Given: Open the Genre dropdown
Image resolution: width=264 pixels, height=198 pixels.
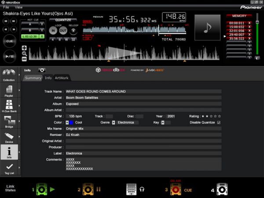Looking at the screenshot, I should (x=114, y=122).
